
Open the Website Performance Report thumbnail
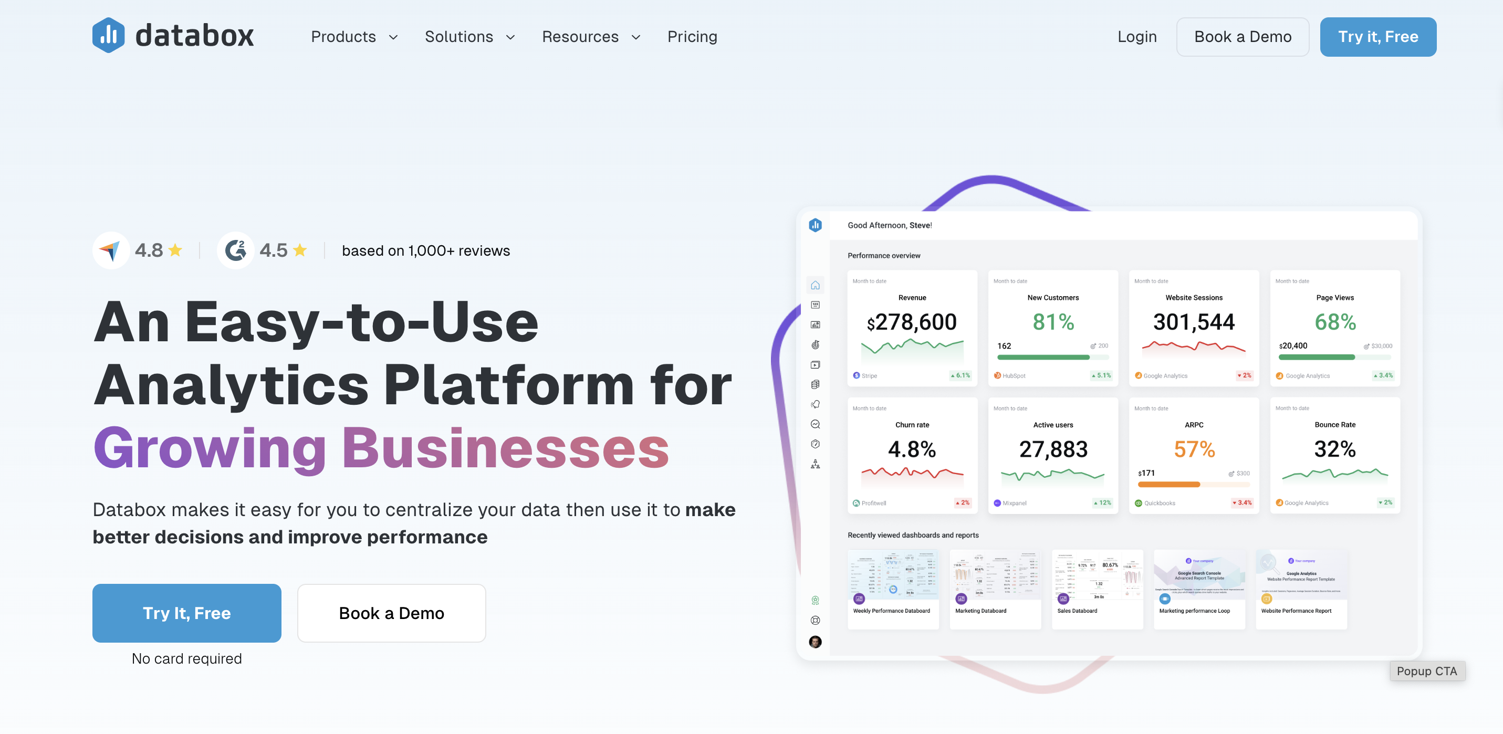tap(1301, 589)
